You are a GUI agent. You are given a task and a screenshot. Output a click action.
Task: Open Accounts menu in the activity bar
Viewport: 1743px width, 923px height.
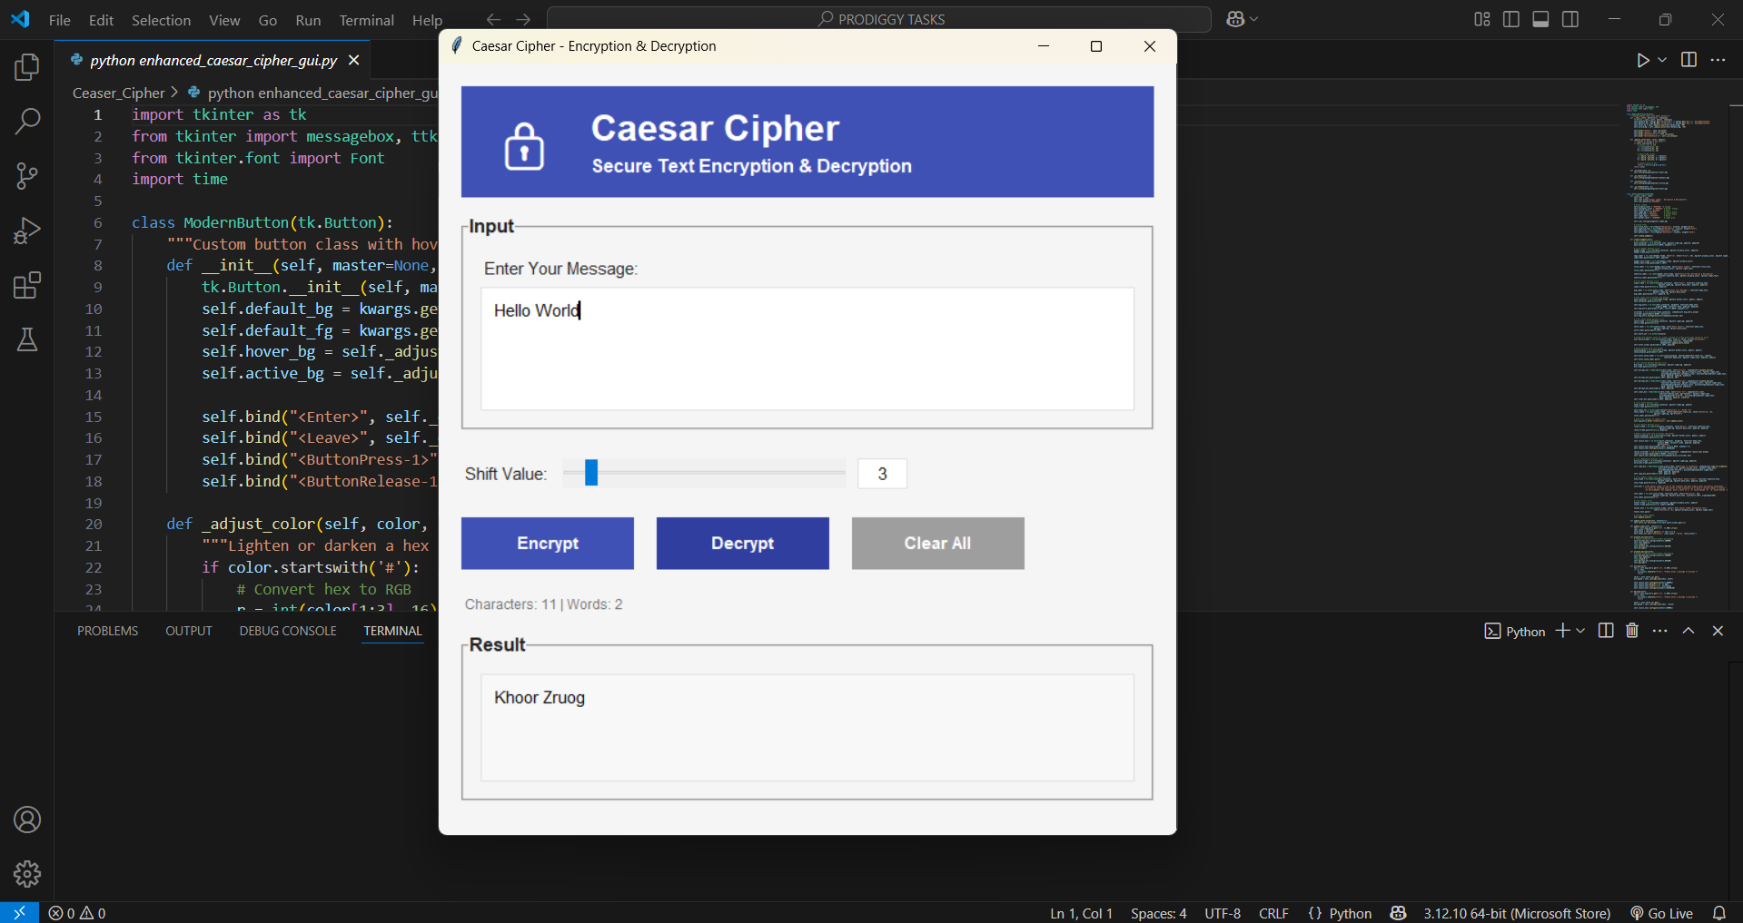coord(27,820)
